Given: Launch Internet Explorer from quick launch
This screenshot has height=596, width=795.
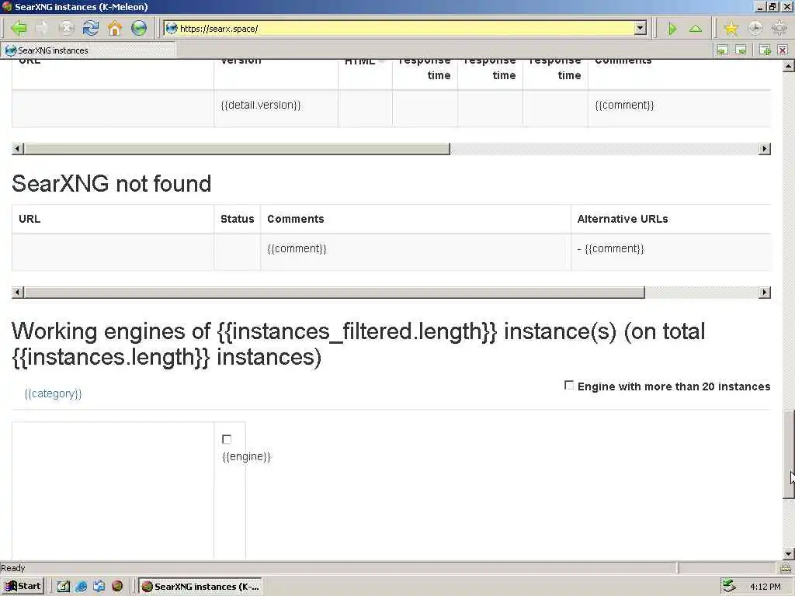Looking at the screenshot, I should click(81, 587).
